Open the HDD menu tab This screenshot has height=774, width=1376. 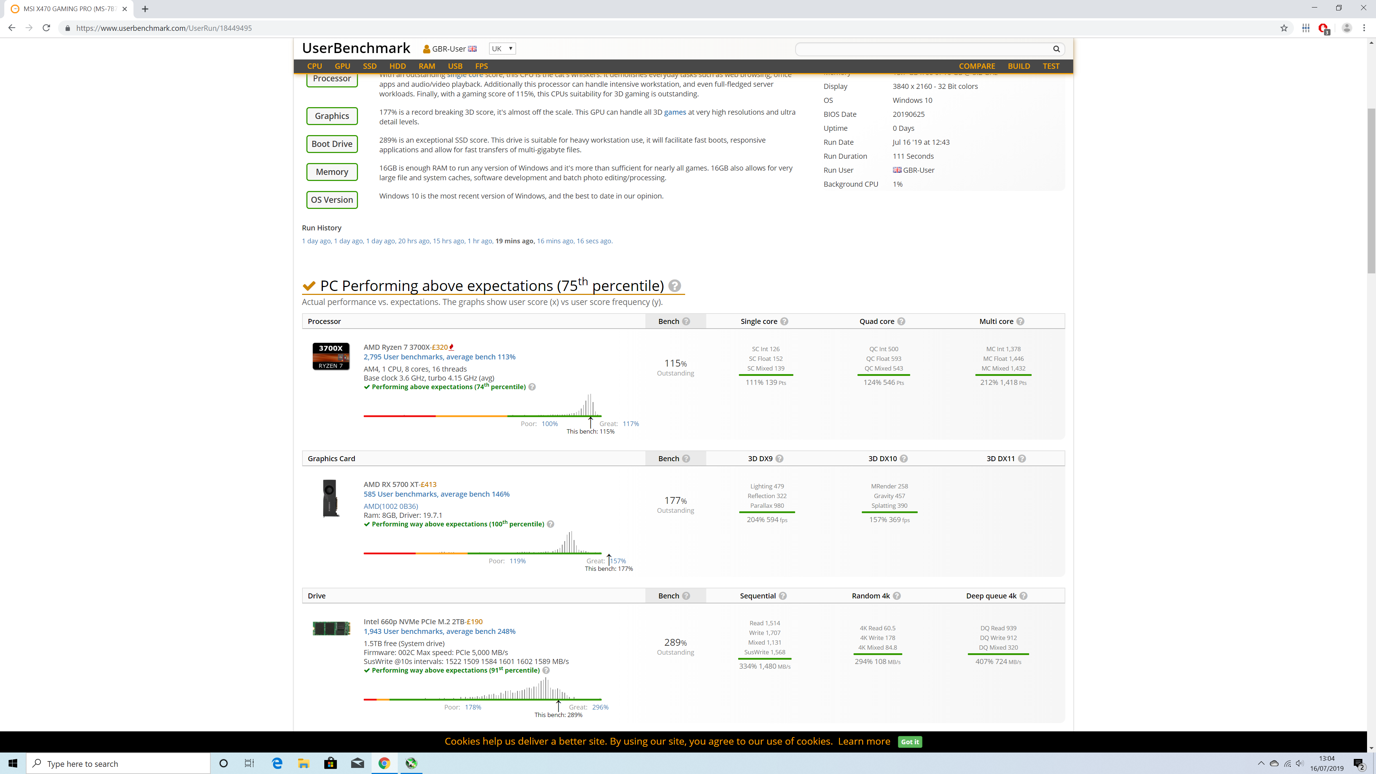click(397, 66)
